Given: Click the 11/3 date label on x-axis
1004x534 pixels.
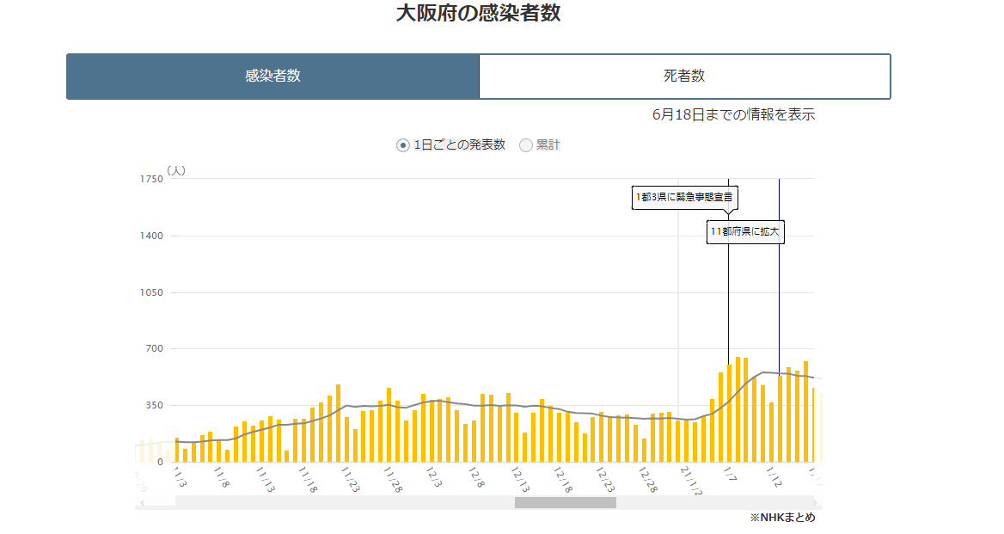Looking at the screenshot, I should coord(181,477).
